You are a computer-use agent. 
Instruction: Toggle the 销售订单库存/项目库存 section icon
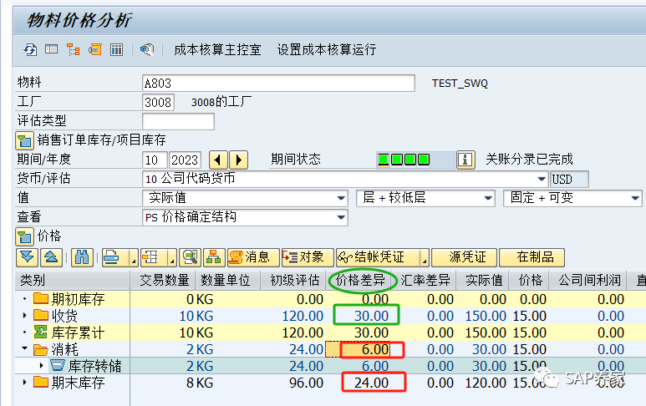(25, 141)
